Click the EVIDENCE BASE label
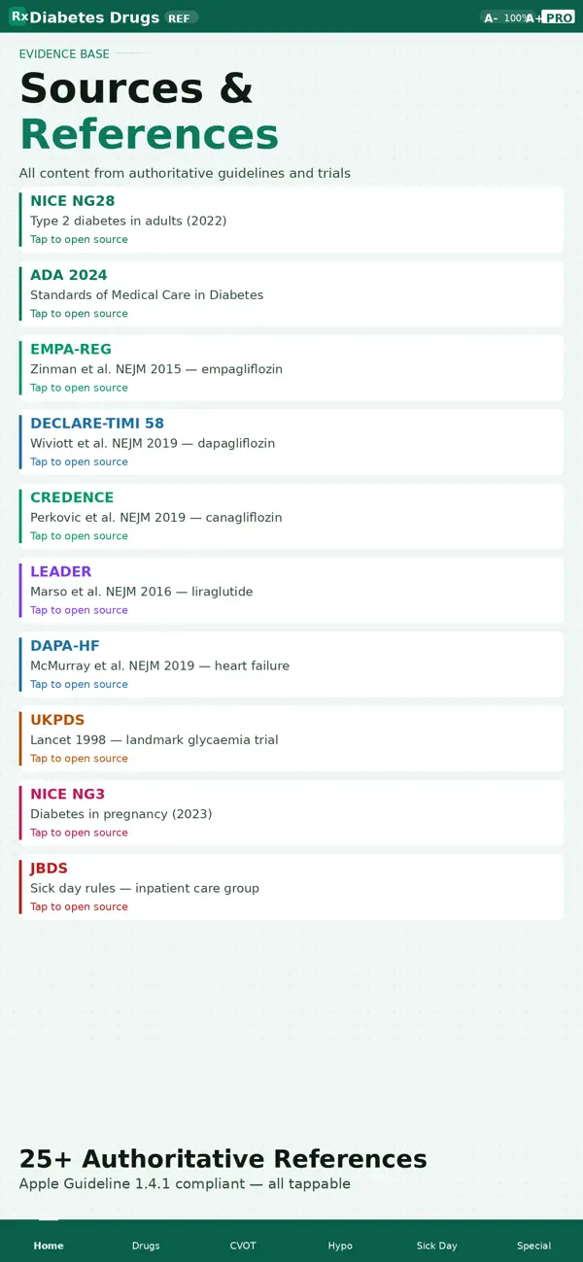 point(64,54)
